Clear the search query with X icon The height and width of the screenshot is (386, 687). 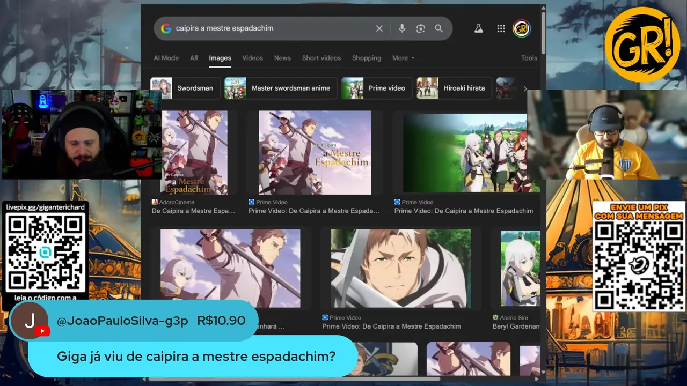tap(379, 28)
